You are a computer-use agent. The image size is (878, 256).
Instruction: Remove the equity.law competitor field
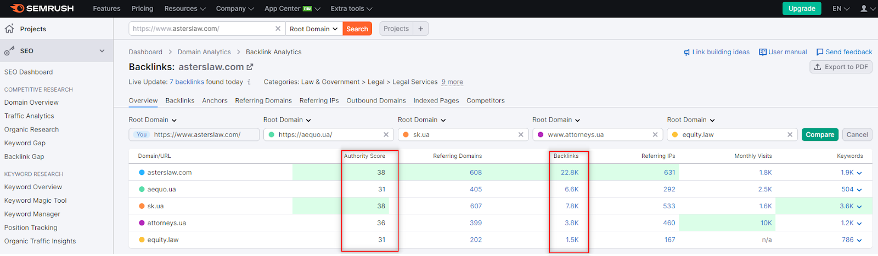coord(790,135)
